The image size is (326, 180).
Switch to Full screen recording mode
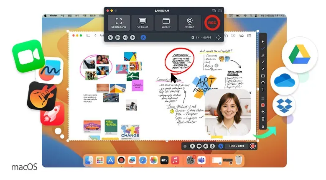(143, 23)
